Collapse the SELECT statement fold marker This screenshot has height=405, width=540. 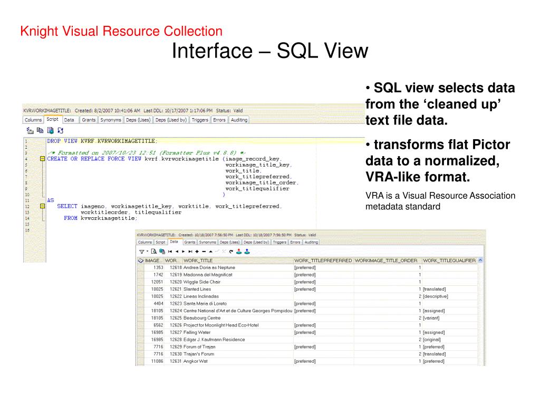click(42, 206)
